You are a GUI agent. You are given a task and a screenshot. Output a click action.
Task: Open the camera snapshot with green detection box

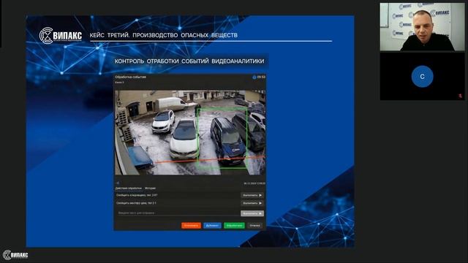point(190,132)
